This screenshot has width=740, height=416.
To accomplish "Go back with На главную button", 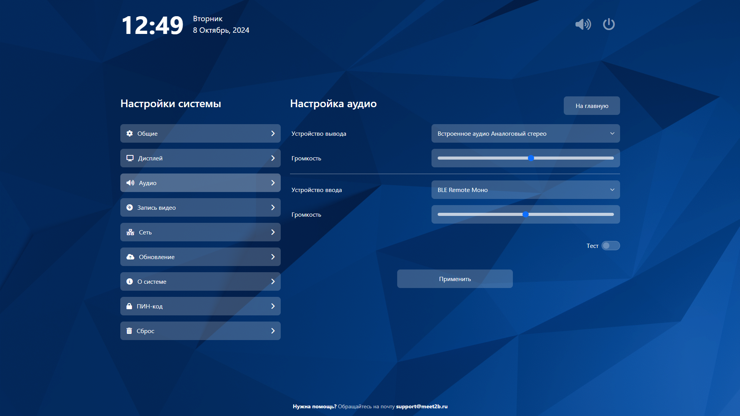I will (592, 106).
